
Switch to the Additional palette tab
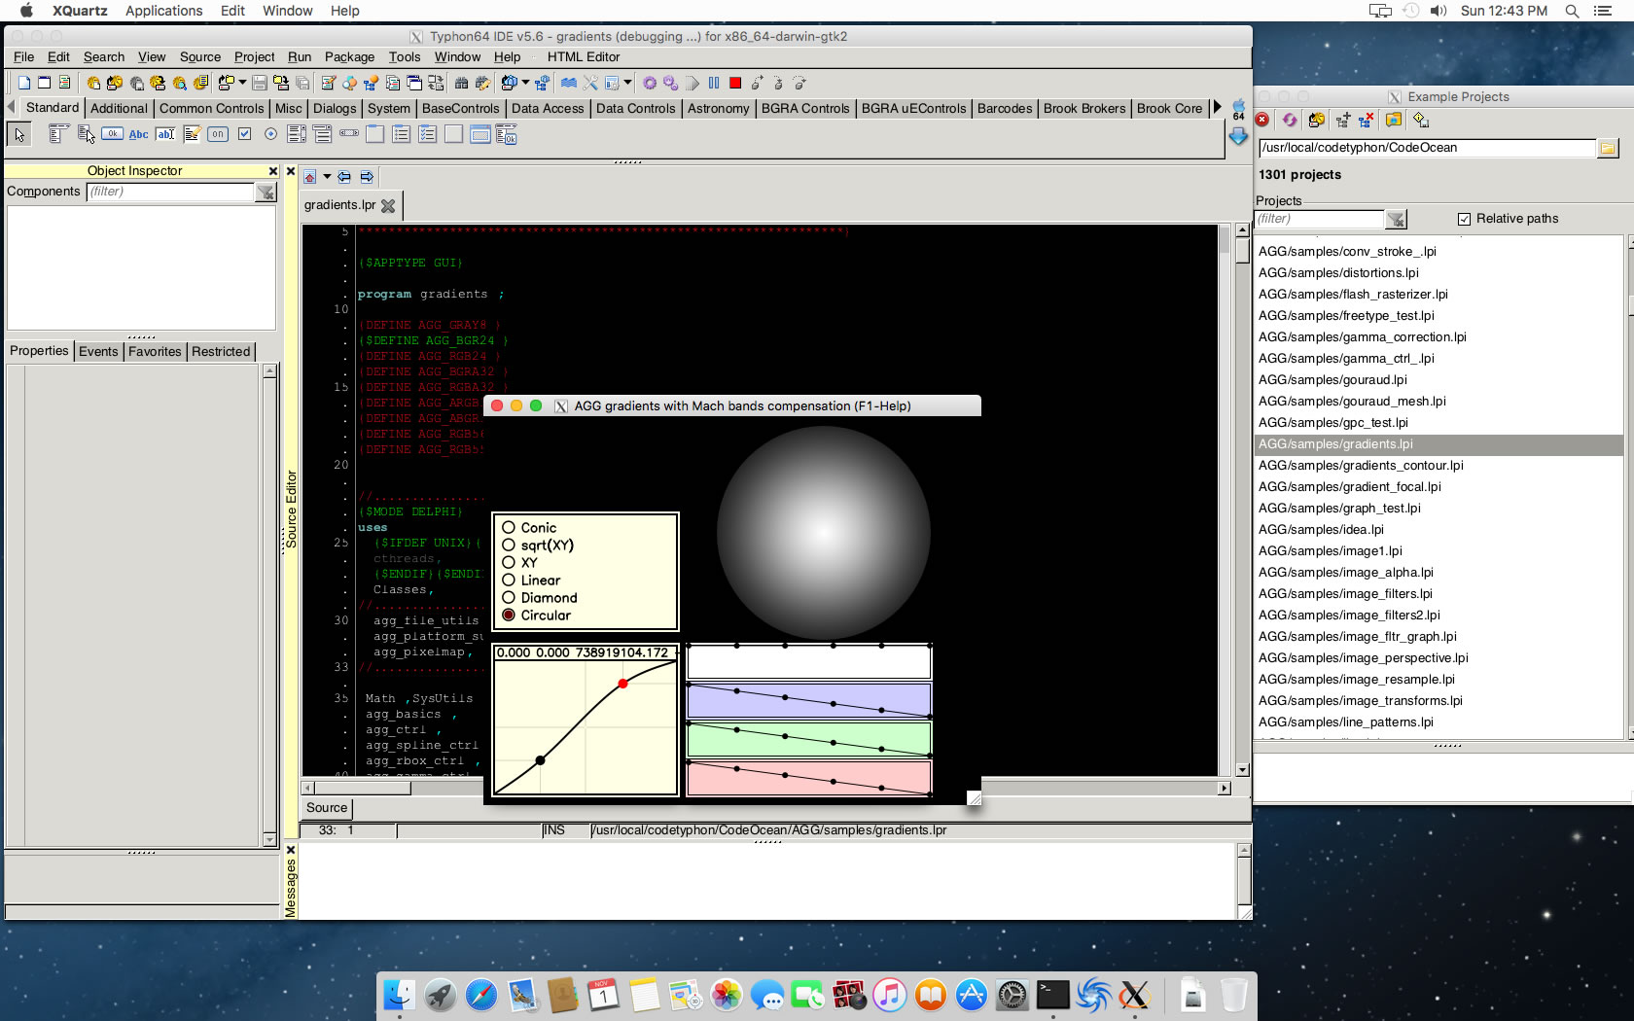coord(119,108)
